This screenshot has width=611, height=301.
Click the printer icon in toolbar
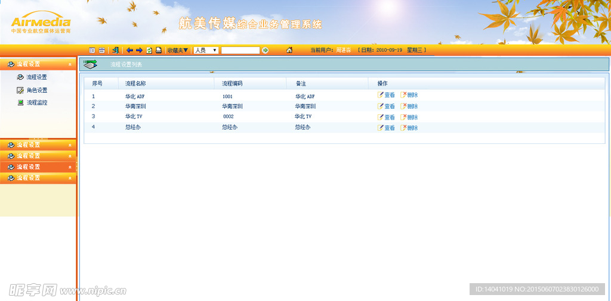(159, 51)
